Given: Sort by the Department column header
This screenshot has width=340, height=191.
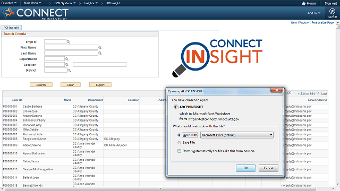Looking at the screenshot, I should tap(95, 100).
